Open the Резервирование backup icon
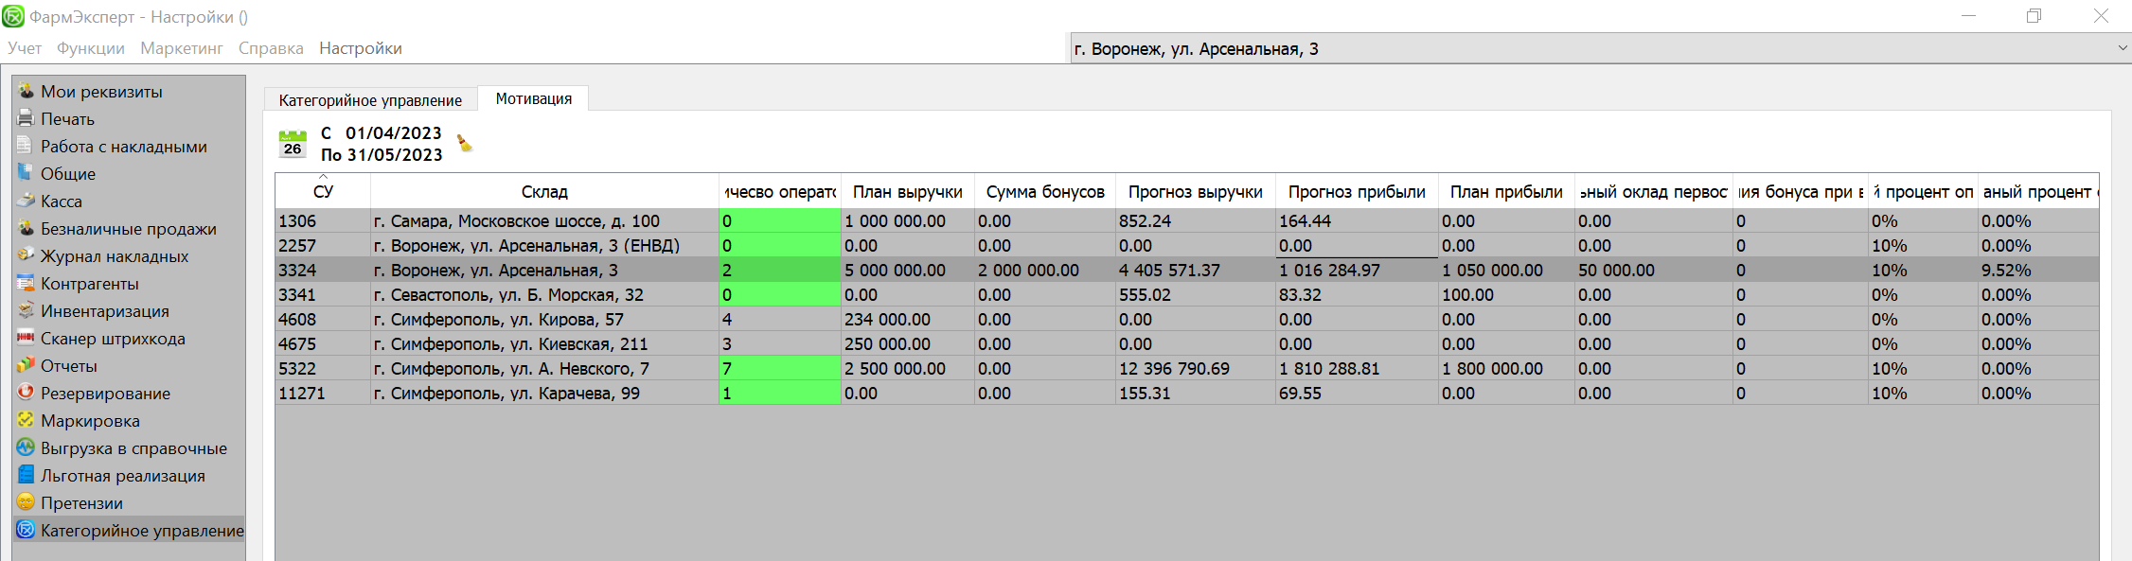The width and height of the screenshot is (2132, 561). coord(26,393)
